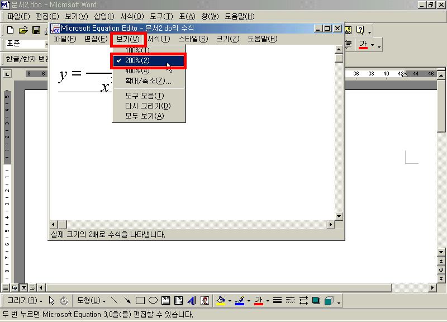Select 400%(4) zoom option
Image resolution: width=447 pixels, height=322 pixels.
click(149, 71)
